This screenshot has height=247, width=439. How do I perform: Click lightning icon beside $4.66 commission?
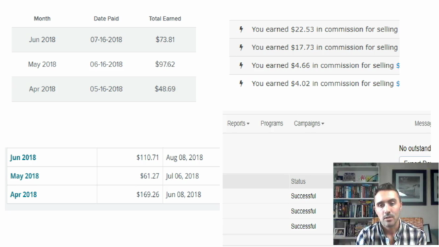(x=241, y=66)
